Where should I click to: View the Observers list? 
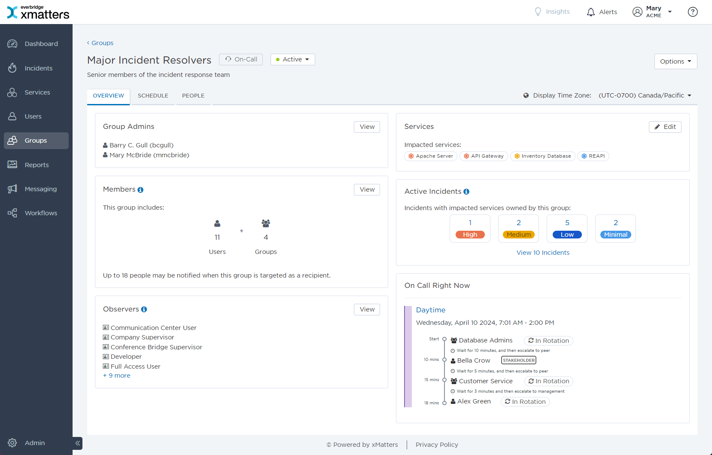(367, 309)
